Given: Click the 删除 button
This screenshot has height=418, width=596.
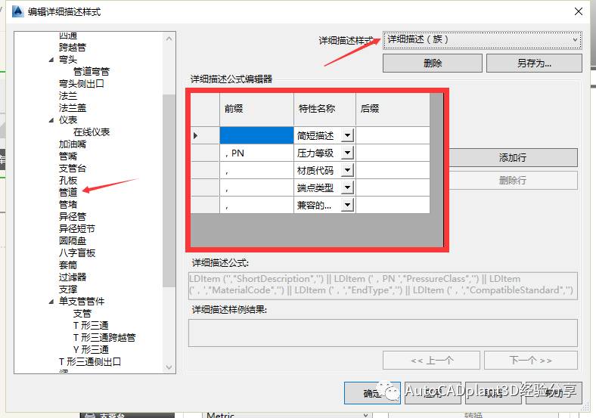Looking at the screenshot, I should pos(432,63).
